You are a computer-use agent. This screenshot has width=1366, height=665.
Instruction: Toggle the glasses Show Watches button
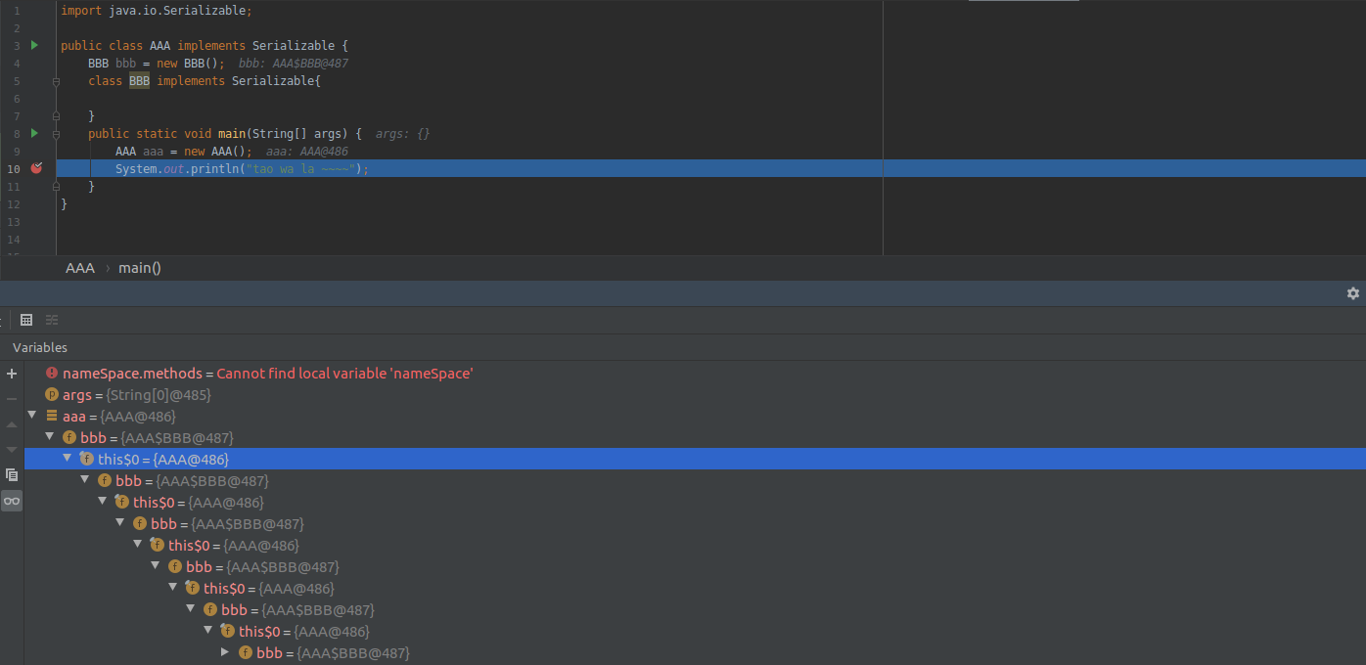(12, 501)
